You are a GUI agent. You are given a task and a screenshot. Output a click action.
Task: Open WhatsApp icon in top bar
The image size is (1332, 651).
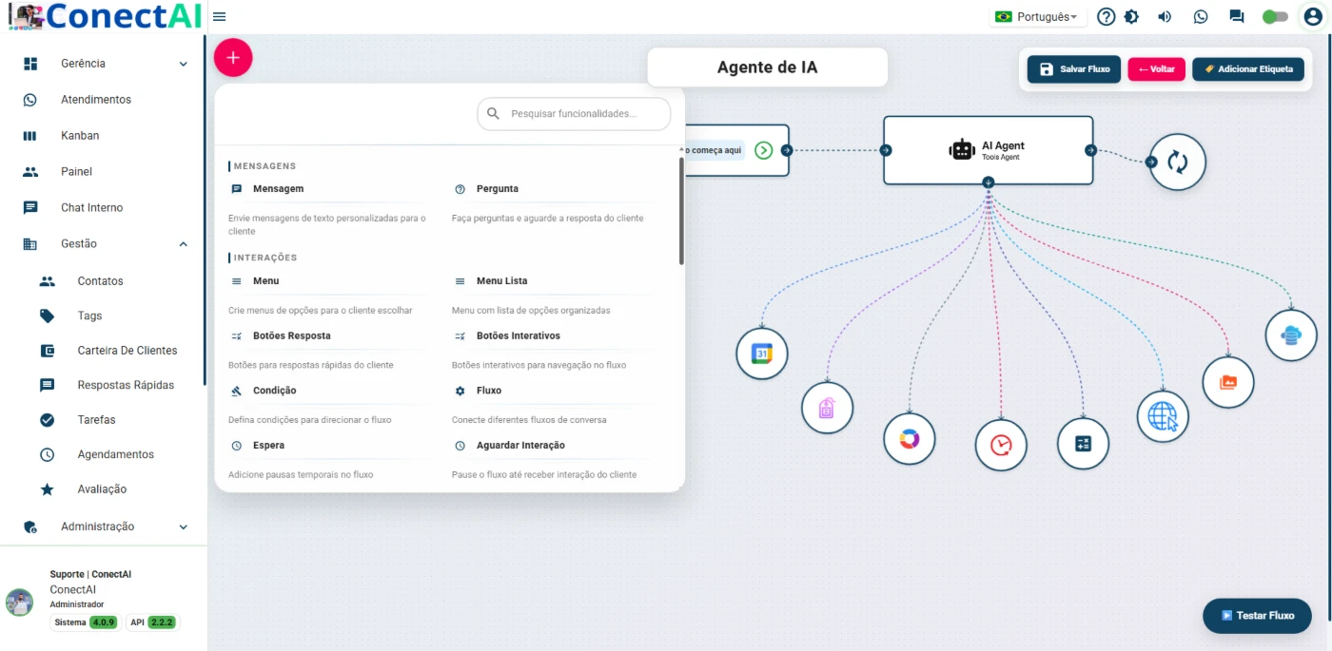[1201, 16]
